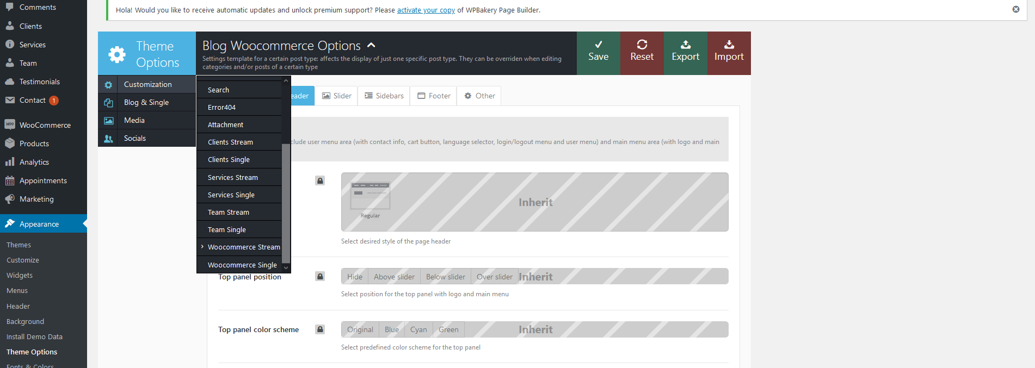Export the theme options
The image size is (1035, 368).
pos(686,53)
